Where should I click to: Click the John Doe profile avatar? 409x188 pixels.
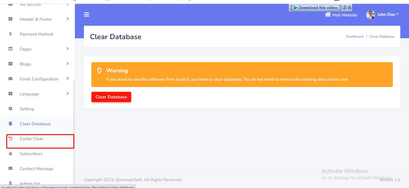coord(371,15)
